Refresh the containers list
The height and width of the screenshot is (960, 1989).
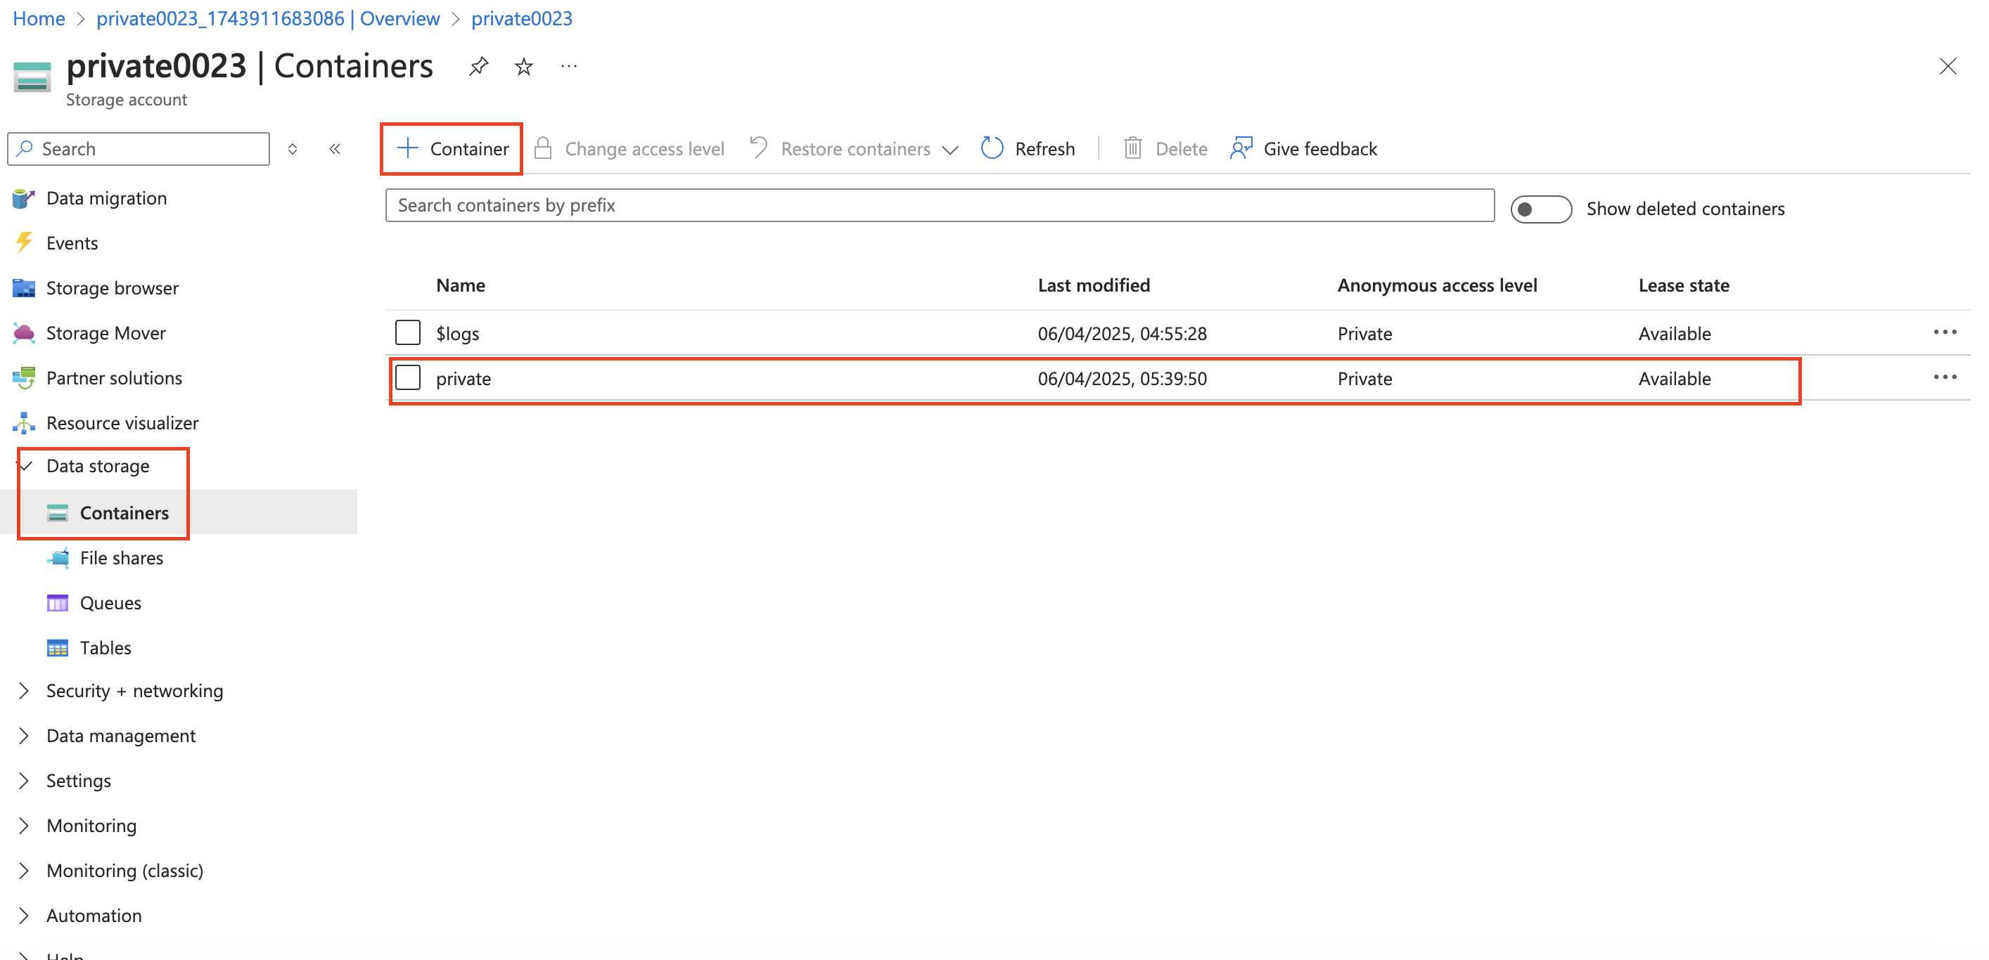point(1027,149)
